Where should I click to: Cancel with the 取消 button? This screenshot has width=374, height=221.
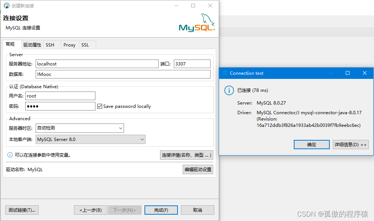pyautogui.click(x=198, y=210)
